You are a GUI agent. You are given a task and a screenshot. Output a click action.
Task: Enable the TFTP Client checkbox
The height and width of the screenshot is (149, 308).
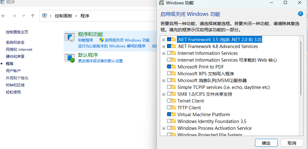tap(169, 107)
